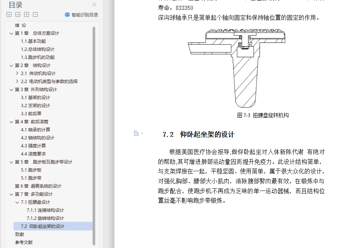Click the line starting 深沟球轴承只是简单

[x=239, y=18]
